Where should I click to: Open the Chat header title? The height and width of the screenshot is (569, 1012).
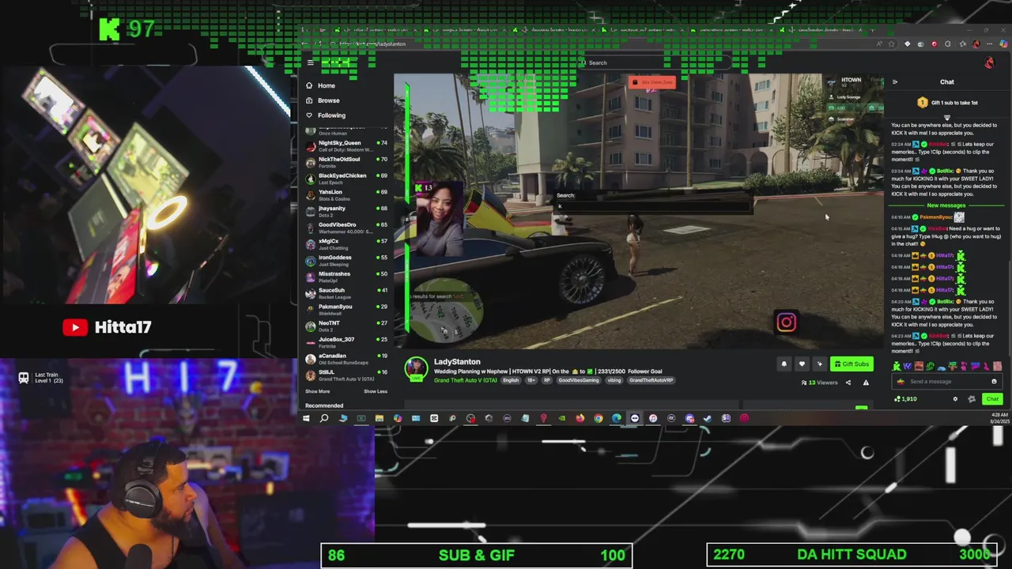(x=946, y=82)
